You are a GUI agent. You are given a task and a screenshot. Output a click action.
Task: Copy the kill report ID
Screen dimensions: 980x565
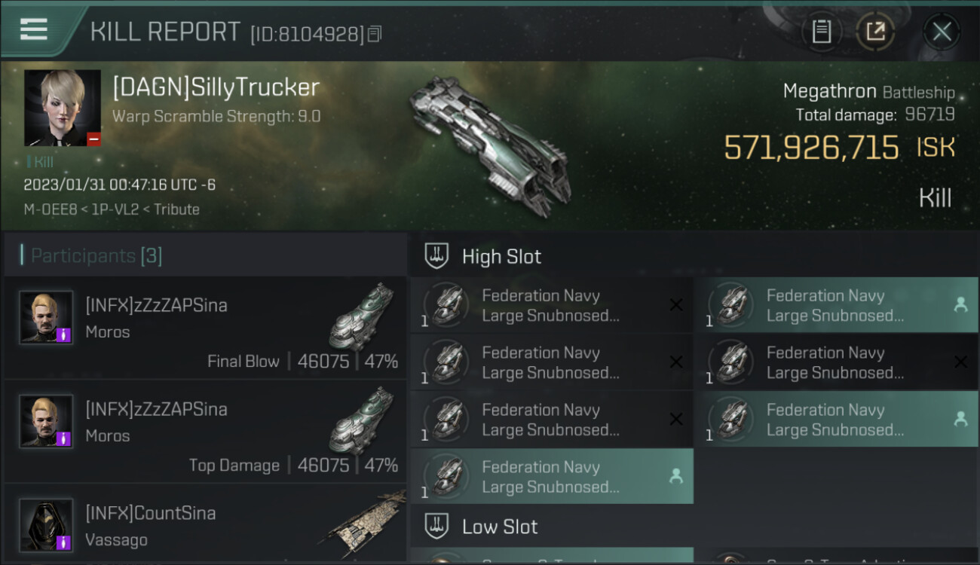click(375, 34)
